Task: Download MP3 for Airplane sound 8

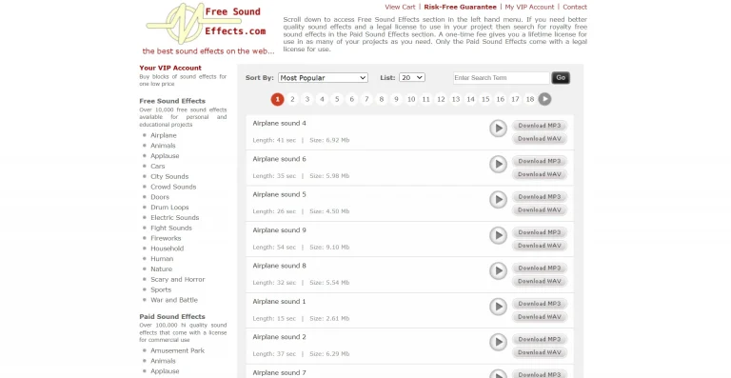Action: [x=540, y=268]
